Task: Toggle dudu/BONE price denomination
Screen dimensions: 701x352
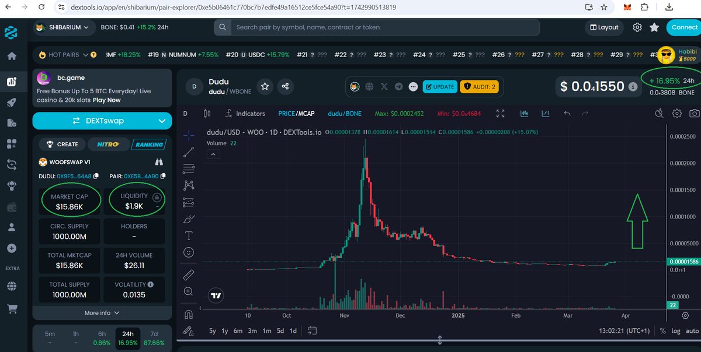Action: point(345,113)
